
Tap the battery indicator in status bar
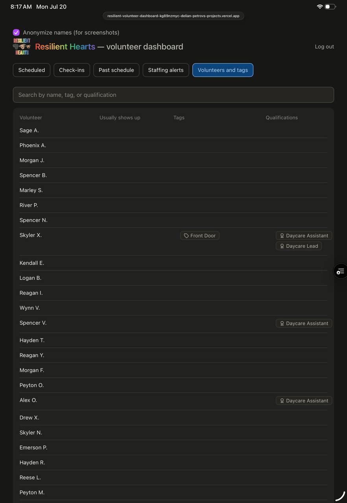coord(330,7)
